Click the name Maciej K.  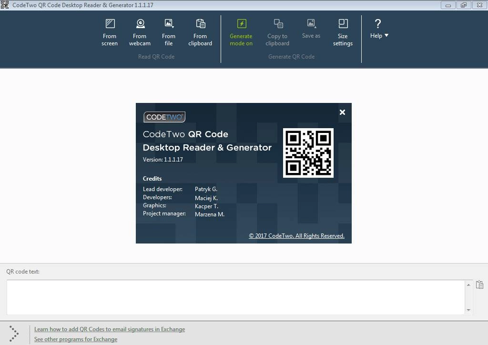tap(206, 198)
